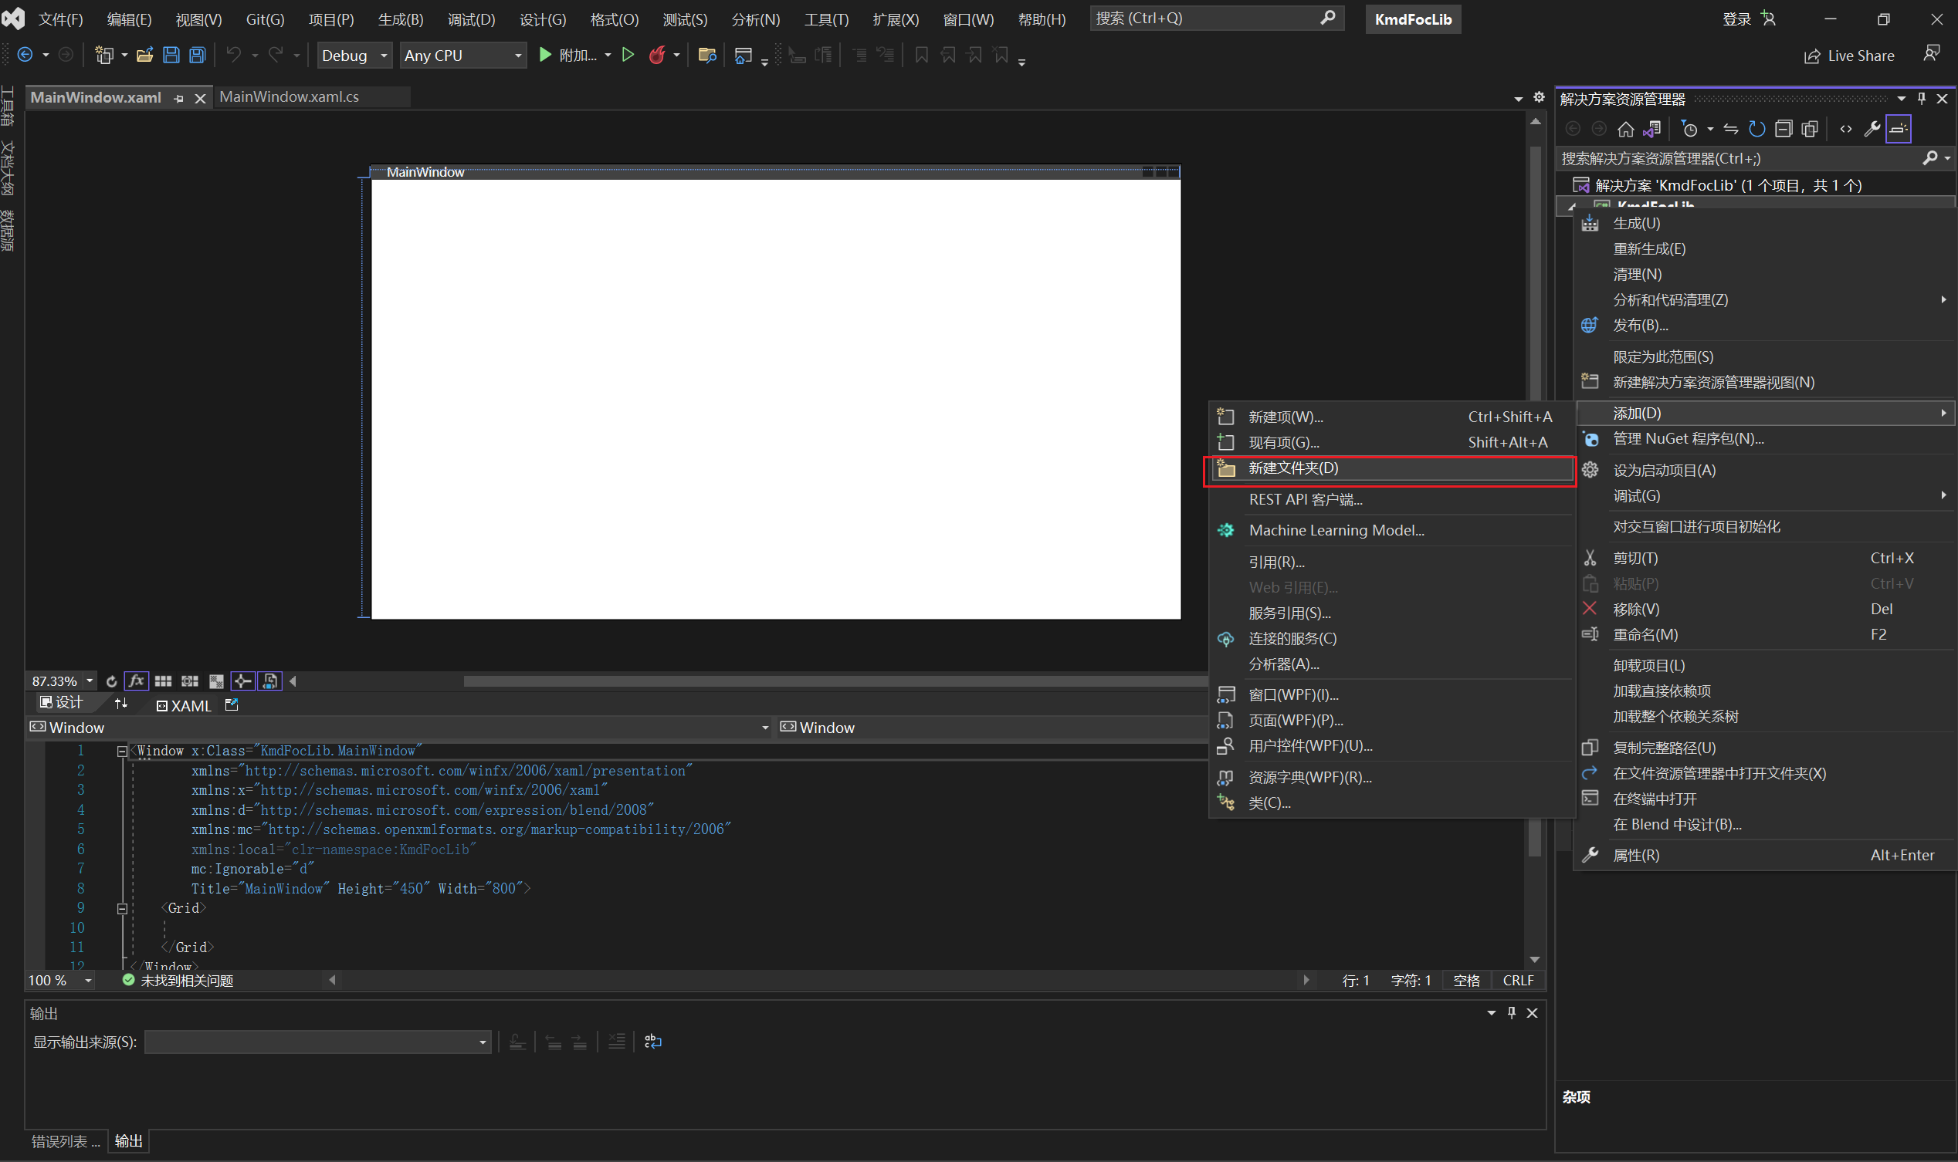Click the refresh icon in Solution Explorer
This screenshot has width=1958, height=1162.
(x=1756, y=129)
